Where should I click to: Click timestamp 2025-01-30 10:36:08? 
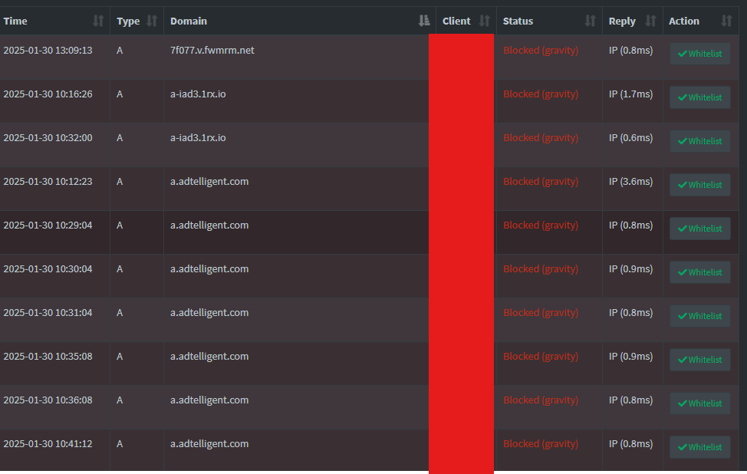point(48,400)
